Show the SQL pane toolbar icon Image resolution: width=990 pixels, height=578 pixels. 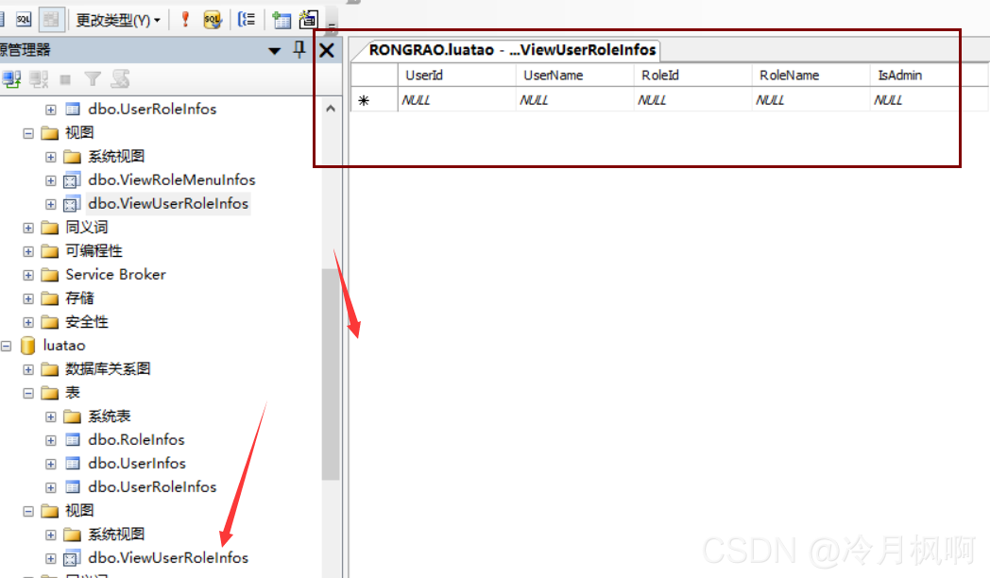click(x=24, y=20)
